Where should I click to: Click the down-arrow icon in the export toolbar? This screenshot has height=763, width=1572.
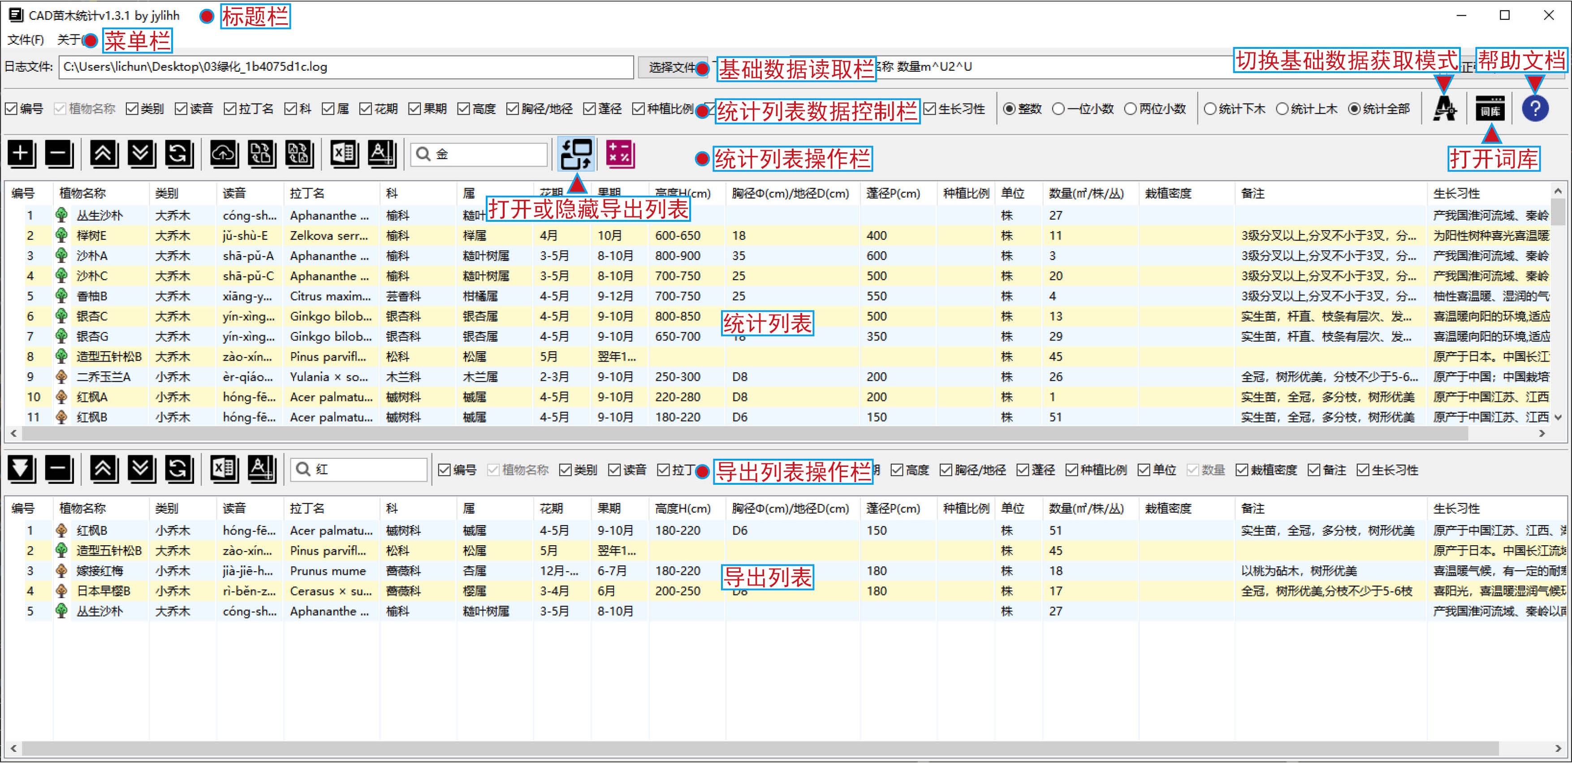pyautogui.click(x=22, y=469)
